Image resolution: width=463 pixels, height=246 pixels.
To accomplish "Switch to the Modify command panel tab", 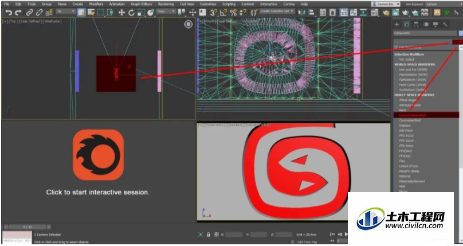I will click(x=407, y=24).
